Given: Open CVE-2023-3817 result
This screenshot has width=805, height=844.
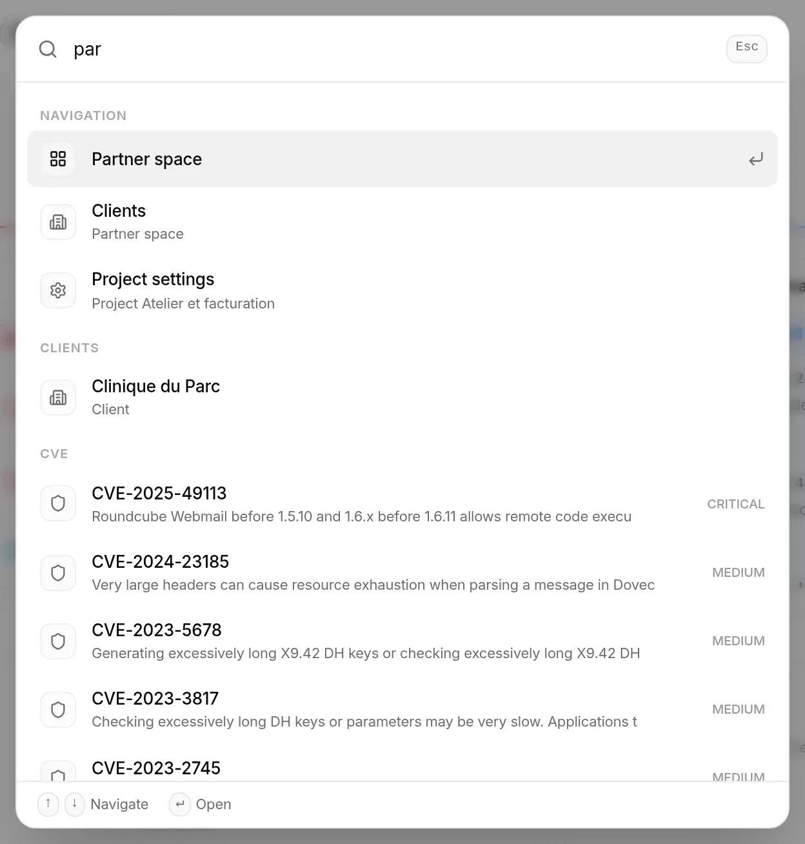Looking at the screenshot, I should [402, 709].
